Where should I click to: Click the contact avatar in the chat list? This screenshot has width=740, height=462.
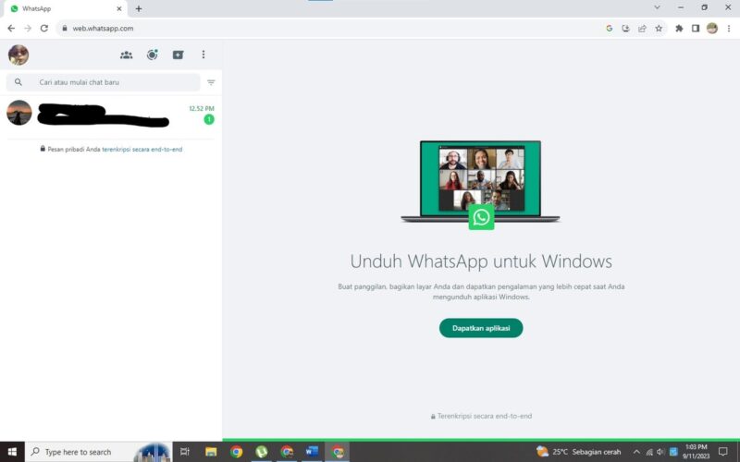[x=19, y=113]
